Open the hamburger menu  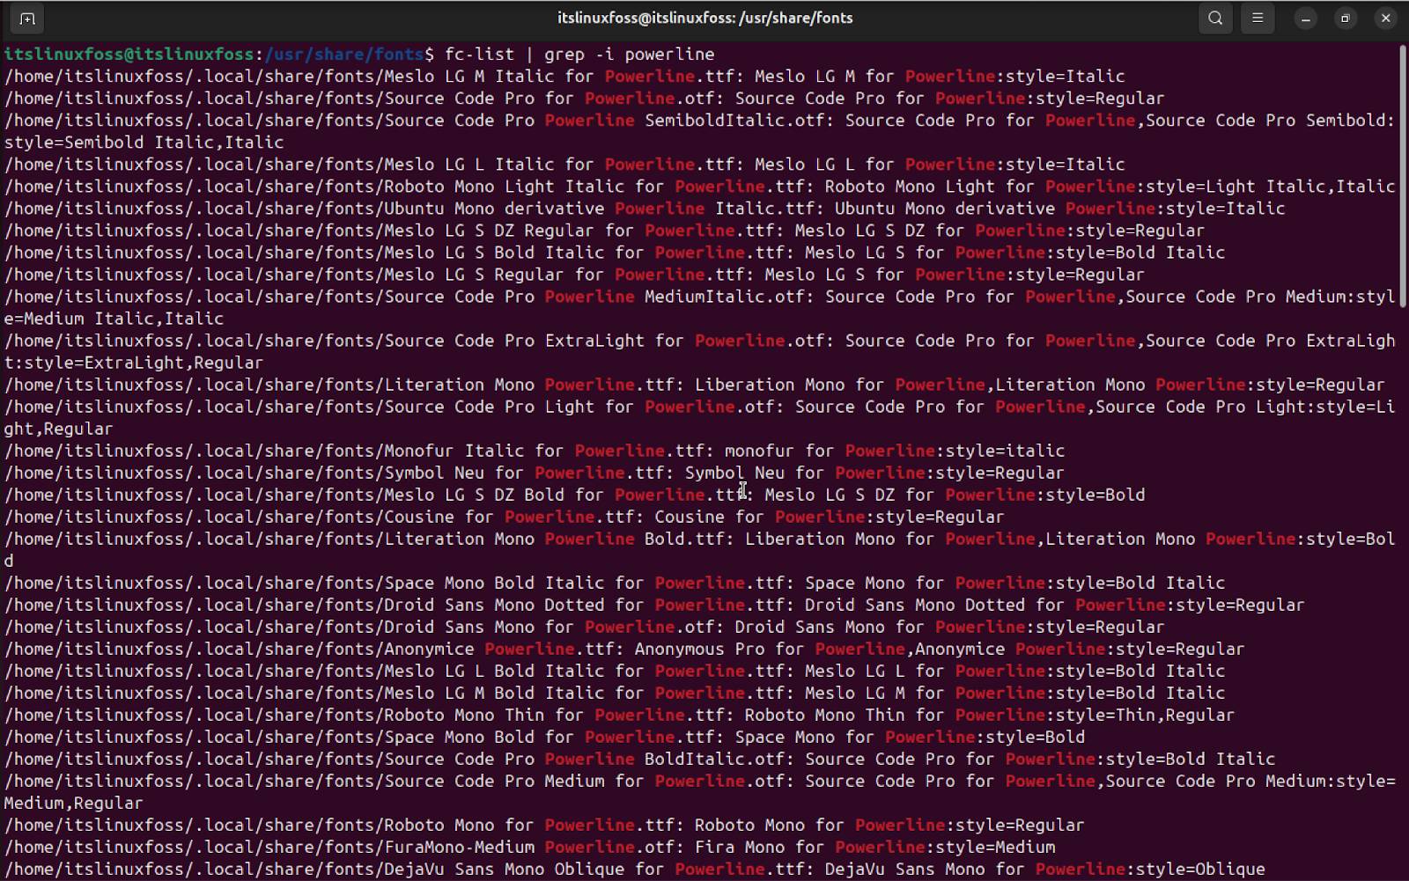1257,18
